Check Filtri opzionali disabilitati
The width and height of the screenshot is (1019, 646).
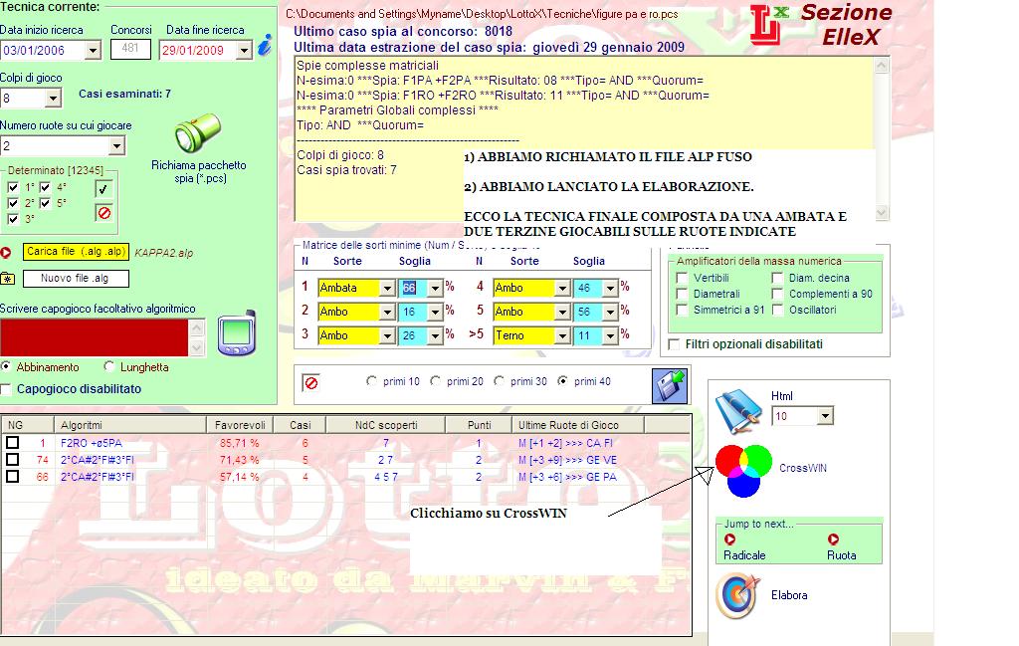[674, 344]
